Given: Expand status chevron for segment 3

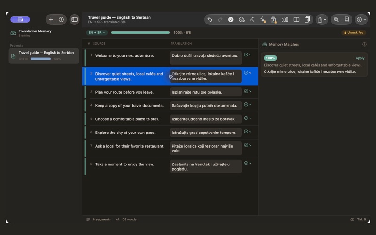Looking at the screenshot, I should (251, 91).
